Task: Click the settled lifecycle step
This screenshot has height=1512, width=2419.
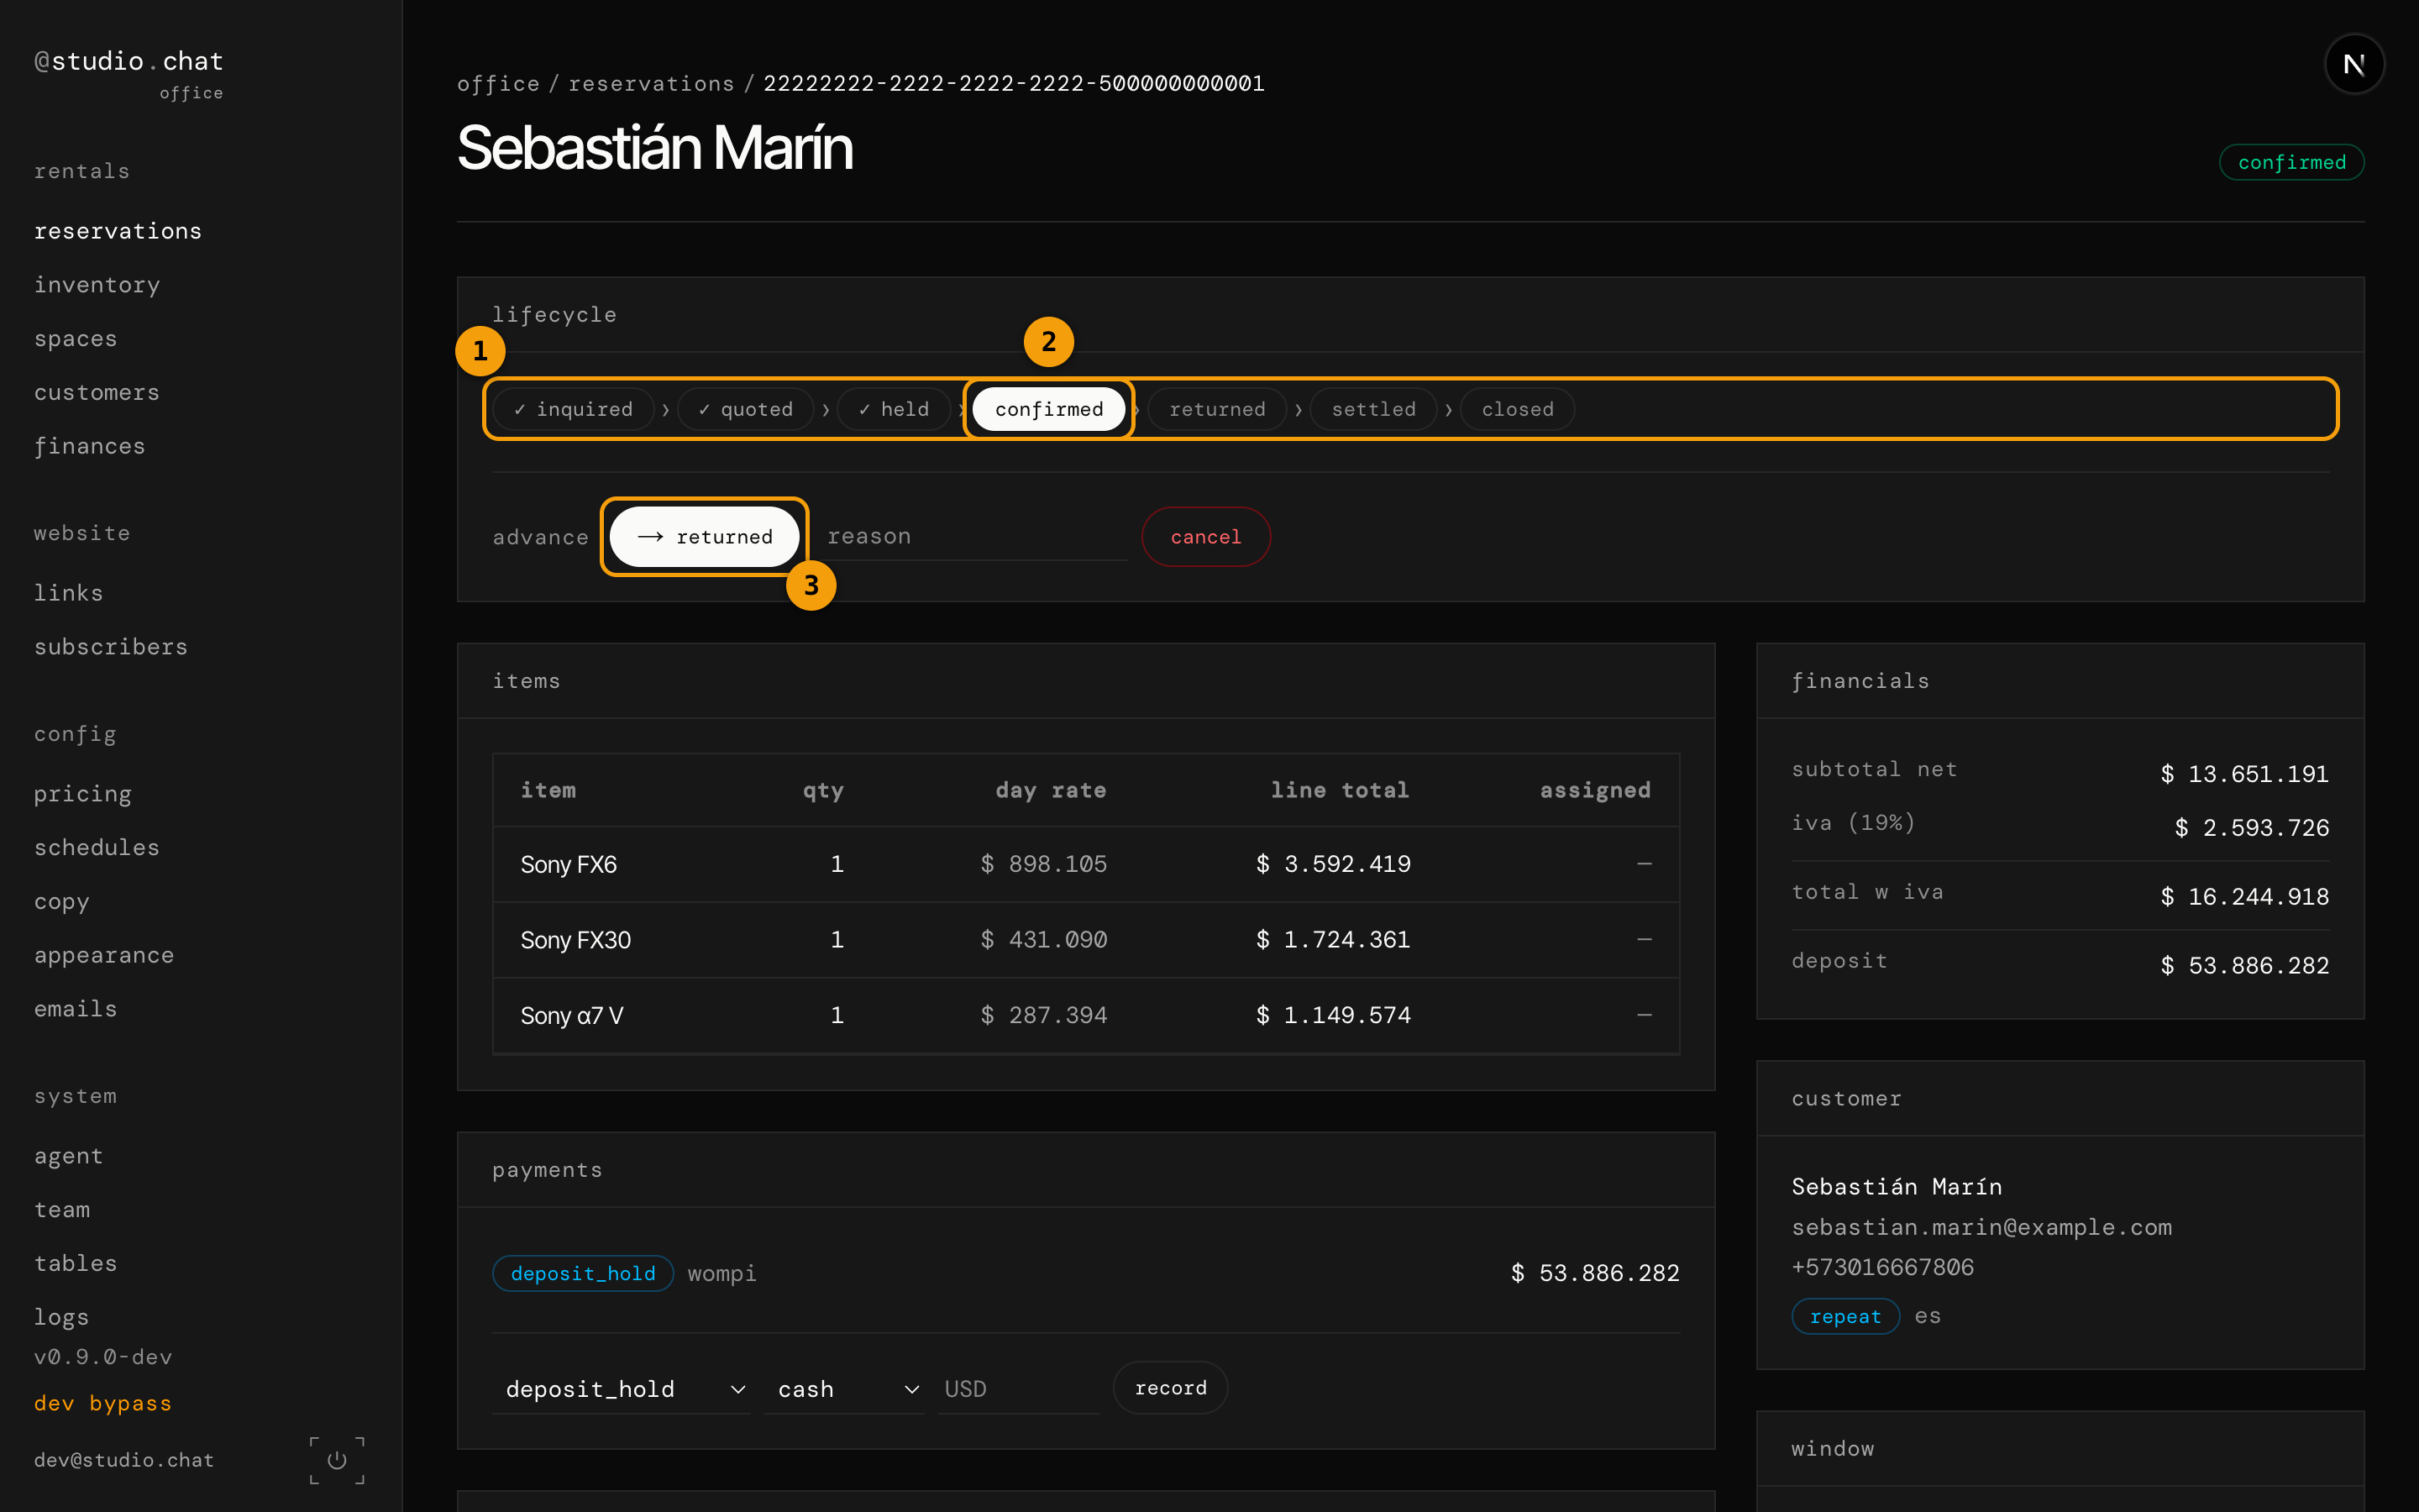Action: 1373,409
